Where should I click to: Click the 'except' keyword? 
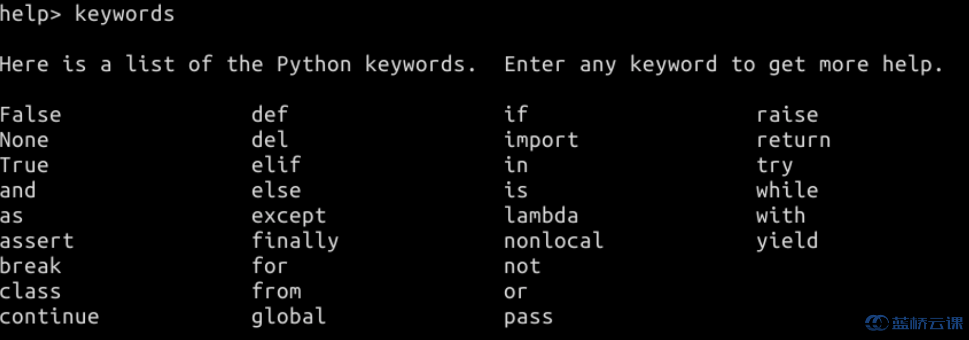click(289, 216)
